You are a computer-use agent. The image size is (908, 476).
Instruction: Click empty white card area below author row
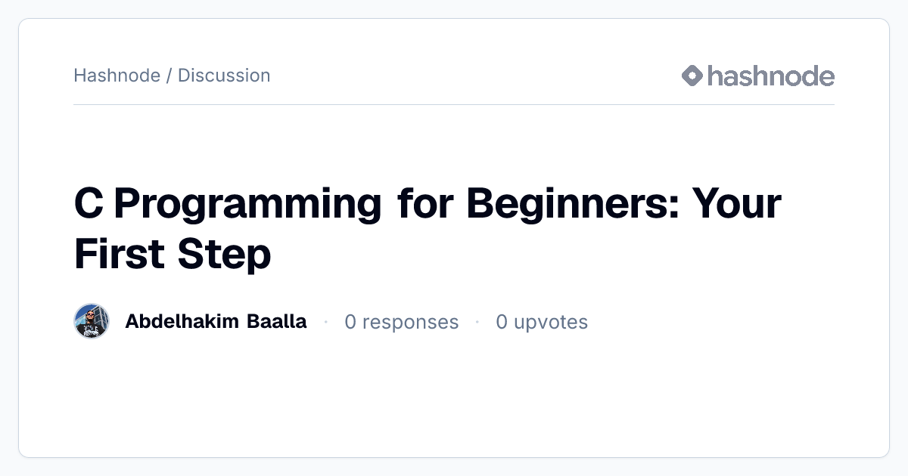pyautogui.click(x=454, y=400)
